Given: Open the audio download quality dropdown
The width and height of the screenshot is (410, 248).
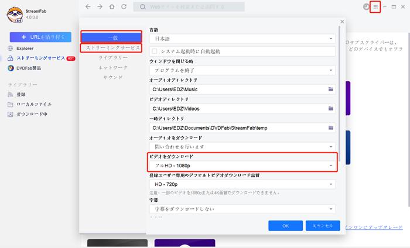Looking at the screenshot, I should (242, 147).
